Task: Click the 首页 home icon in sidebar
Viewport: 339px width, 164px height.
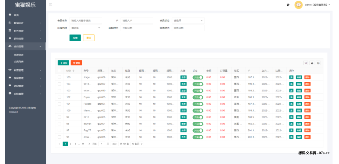Action: click(10, 15)
